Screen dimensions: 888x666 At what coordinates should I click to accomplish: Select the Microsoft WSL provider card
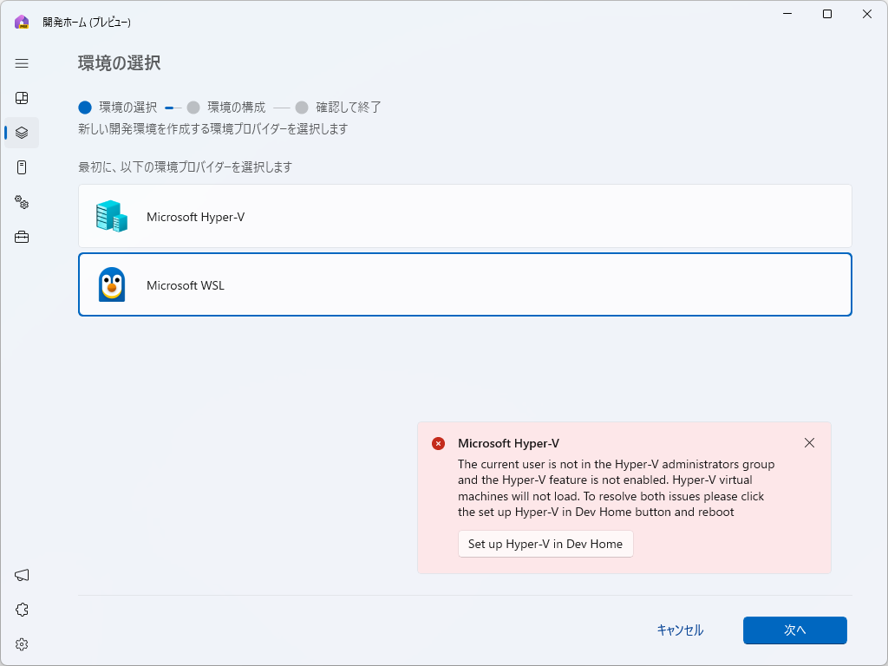pos(465,284)
